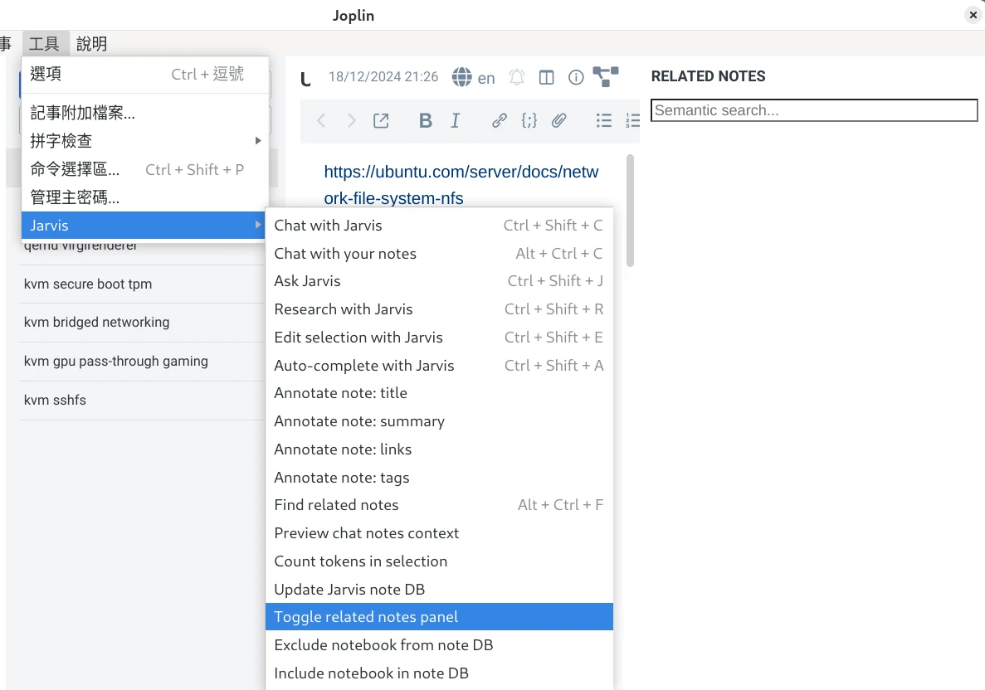Apply bold formatting to the note
The width and height of the screenshot is (985, 690).
[425, 120]
